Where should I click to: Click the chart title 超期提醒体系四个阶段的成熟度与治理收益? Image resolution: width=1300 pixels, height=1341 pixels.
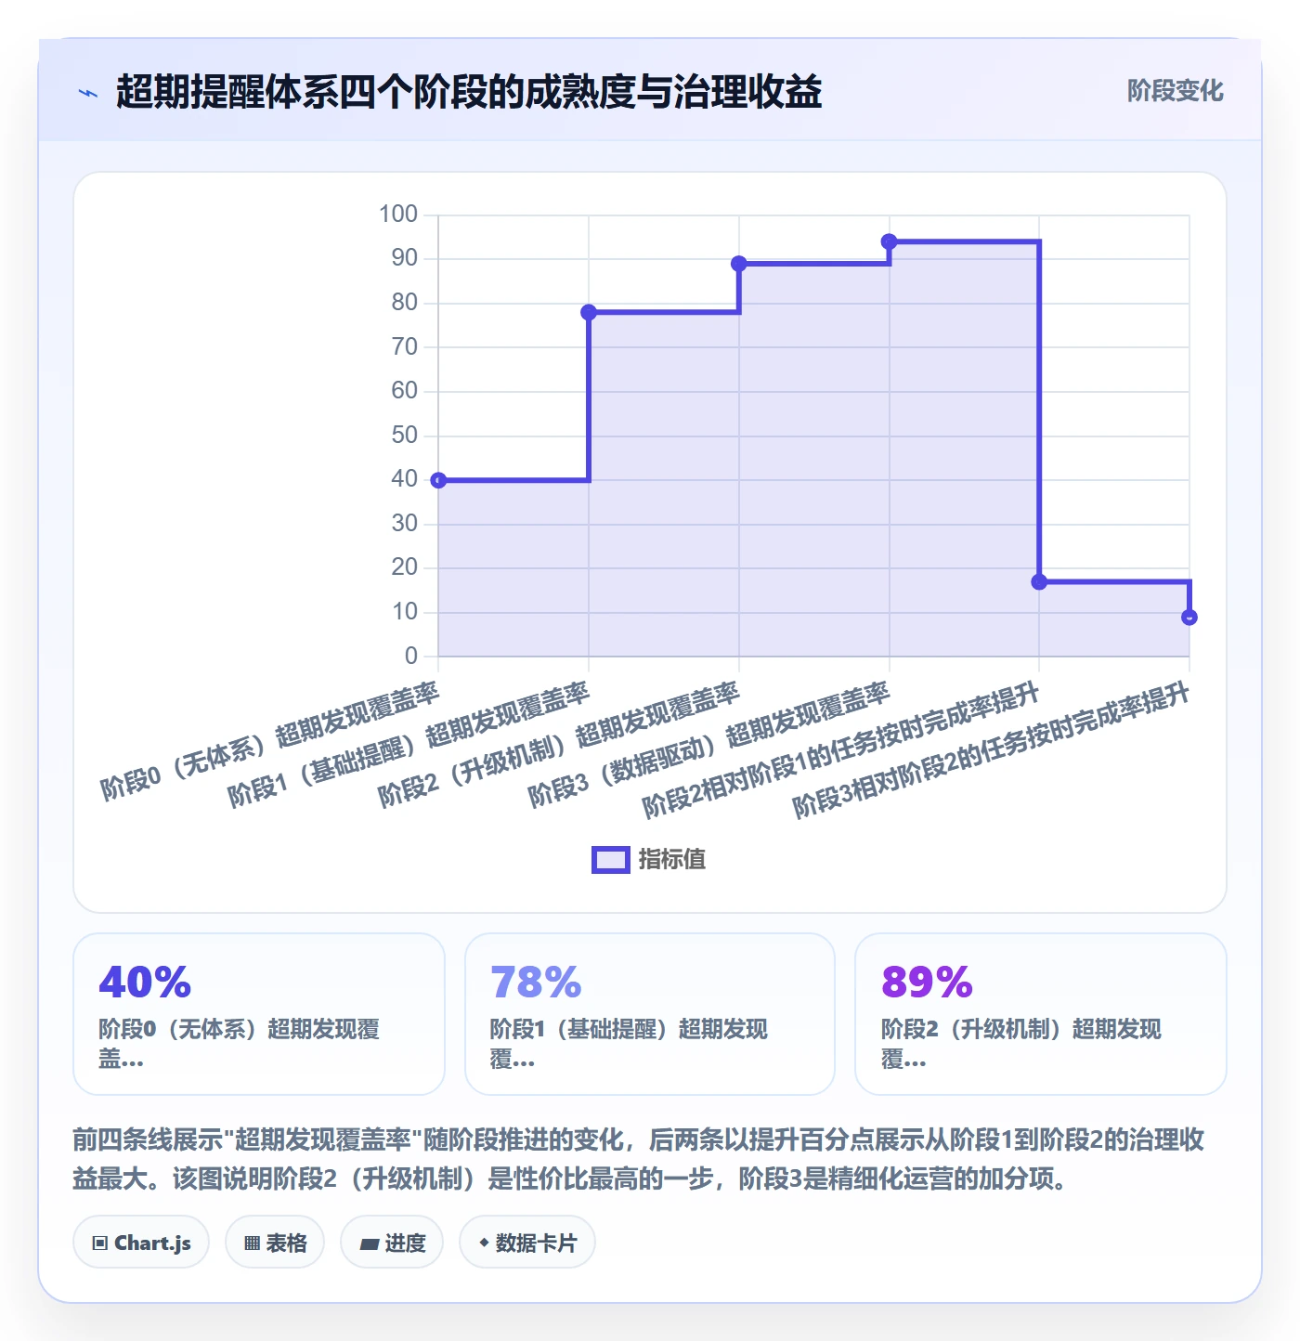pyautogui.click(x=469, y=92)
